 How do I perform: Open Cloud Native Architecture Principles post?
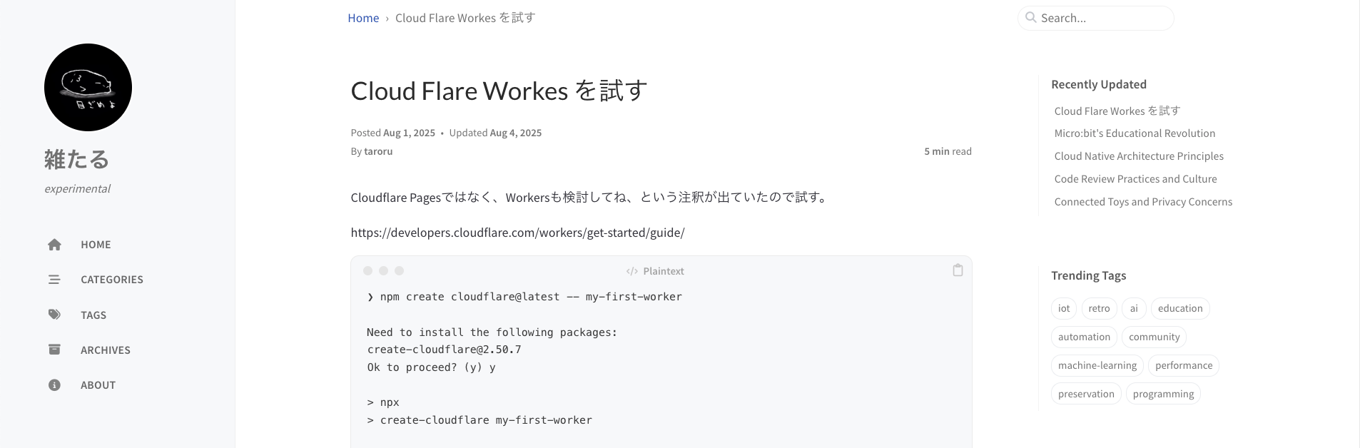[x=1139, y=156]
